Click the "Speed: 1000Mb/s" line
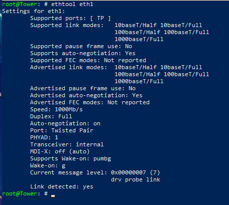The image size is (229, 205). (56, 109)
